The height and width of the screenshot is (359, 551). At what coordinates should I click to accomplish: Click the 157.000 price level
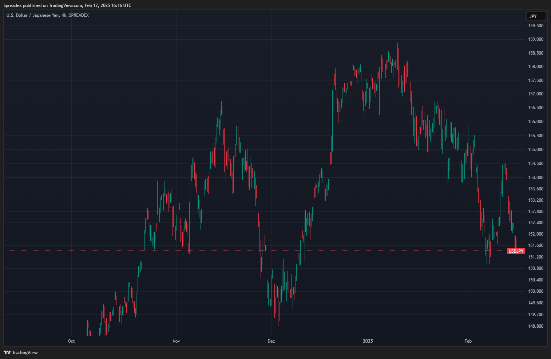(x=536, y=94)
